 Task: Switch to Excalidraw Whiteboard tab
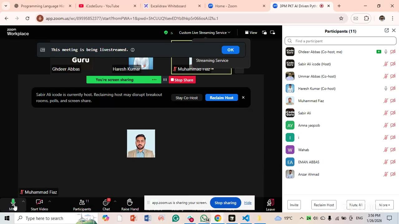(172, 6)
